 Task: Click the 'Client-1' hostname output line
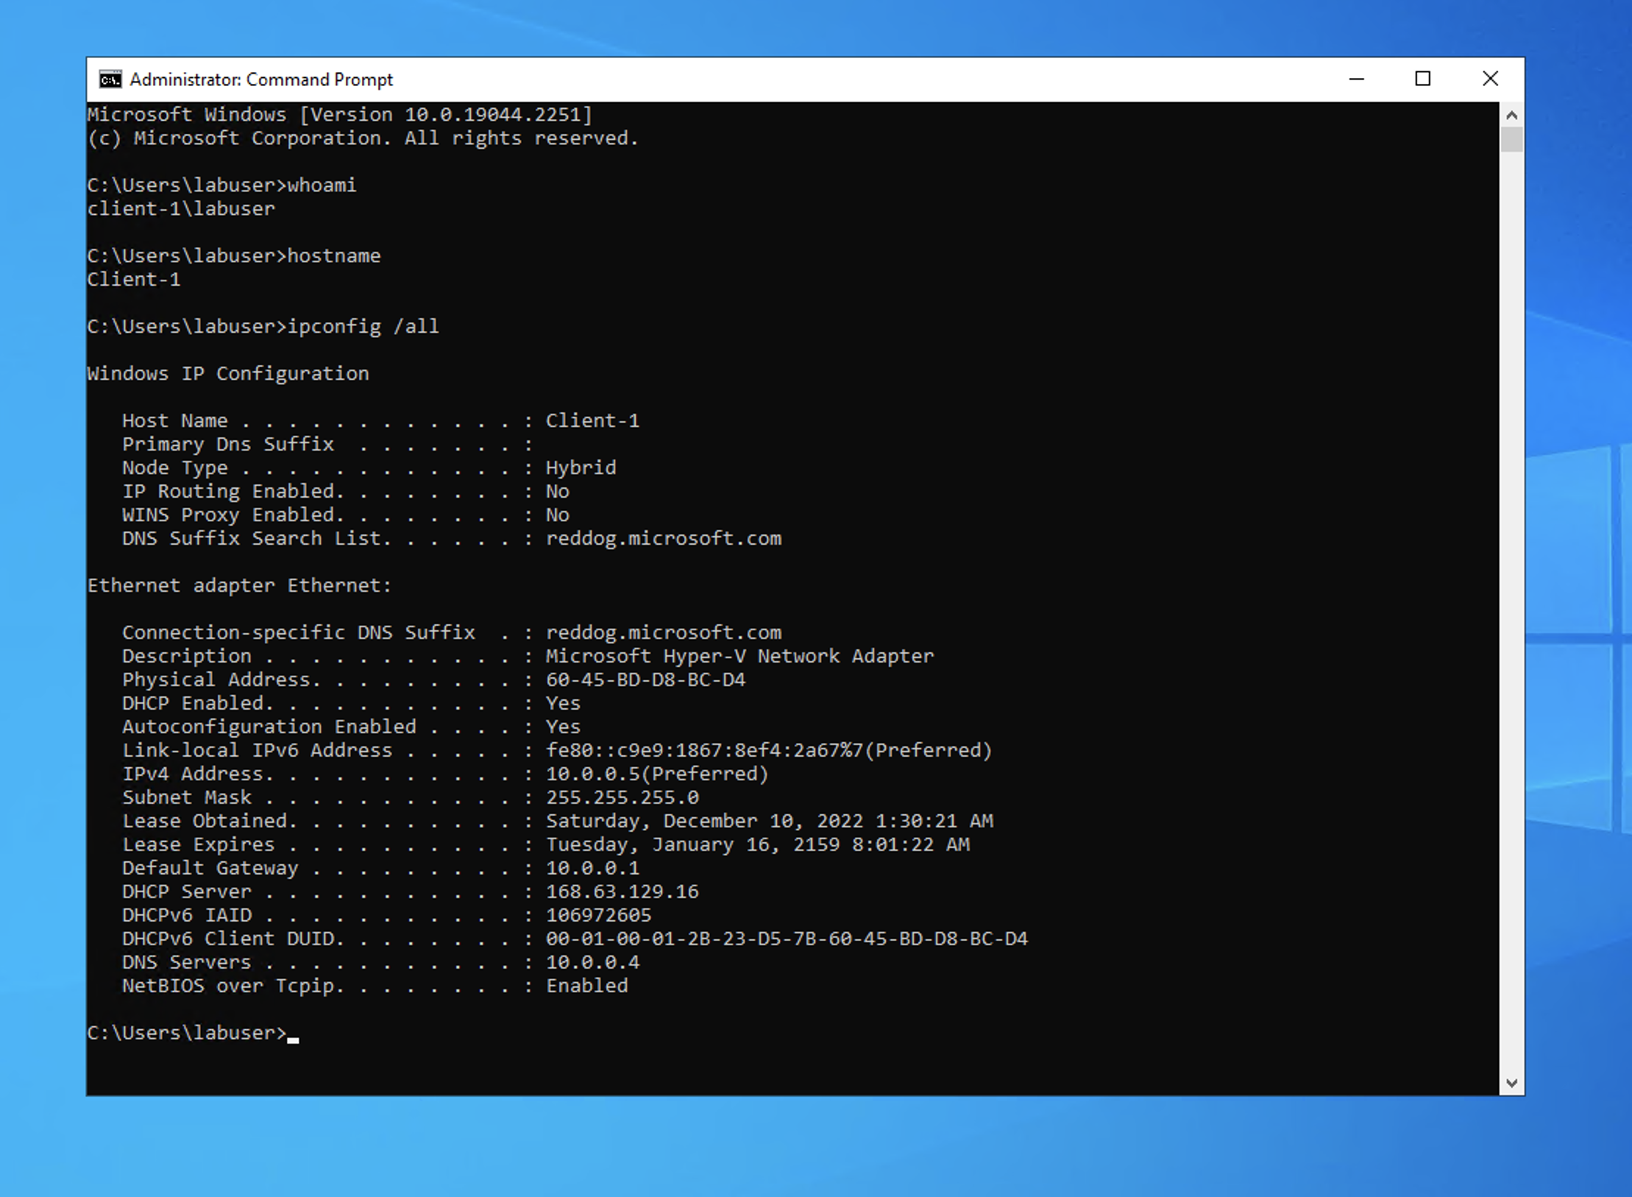coord(134,280)
